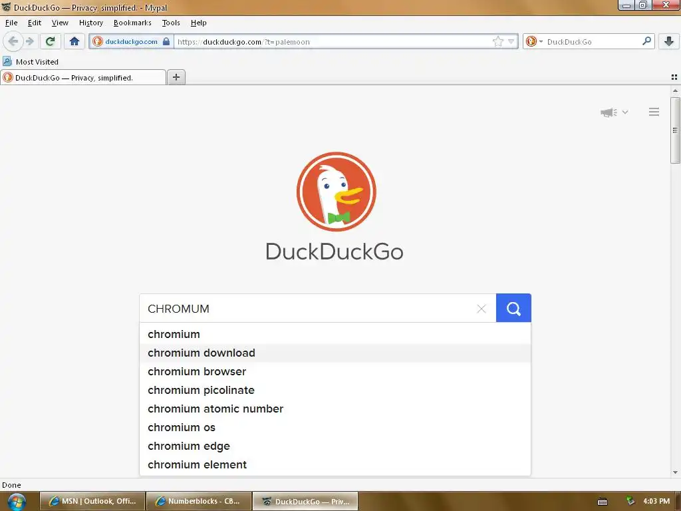The width and height of the screenshot is (681, 511).
Task: Open DuckDuckGo megaphone announcements dropdown
Action: pyautogui.click(x=614, y=112)
